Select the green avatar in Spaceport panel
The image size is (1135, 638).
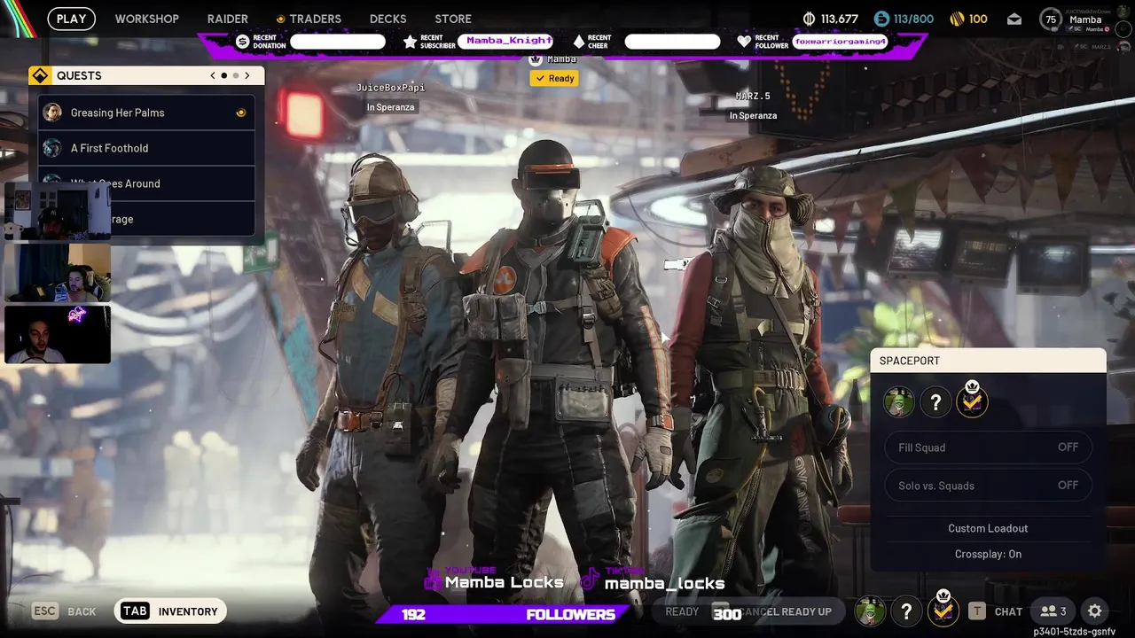898,402
